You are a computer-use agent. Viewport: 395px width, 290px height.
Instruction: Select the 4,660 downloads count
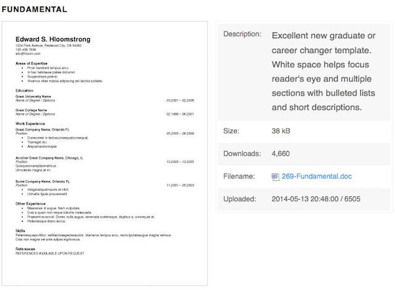click(x=281, y=153)
